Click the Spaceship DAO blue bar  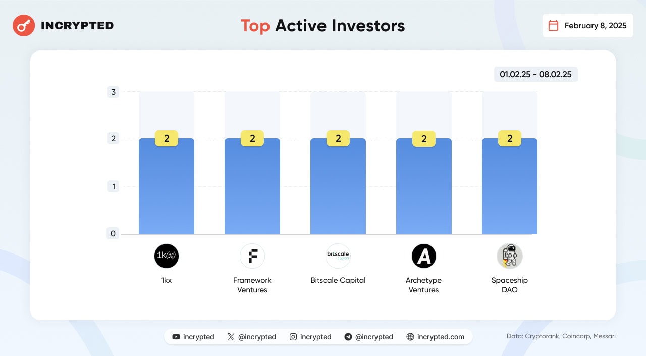coord(510,186)
